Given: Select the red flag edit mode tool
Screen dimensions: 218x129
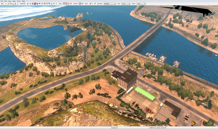Looking at the screenshot, I should (x=39, y=4).
